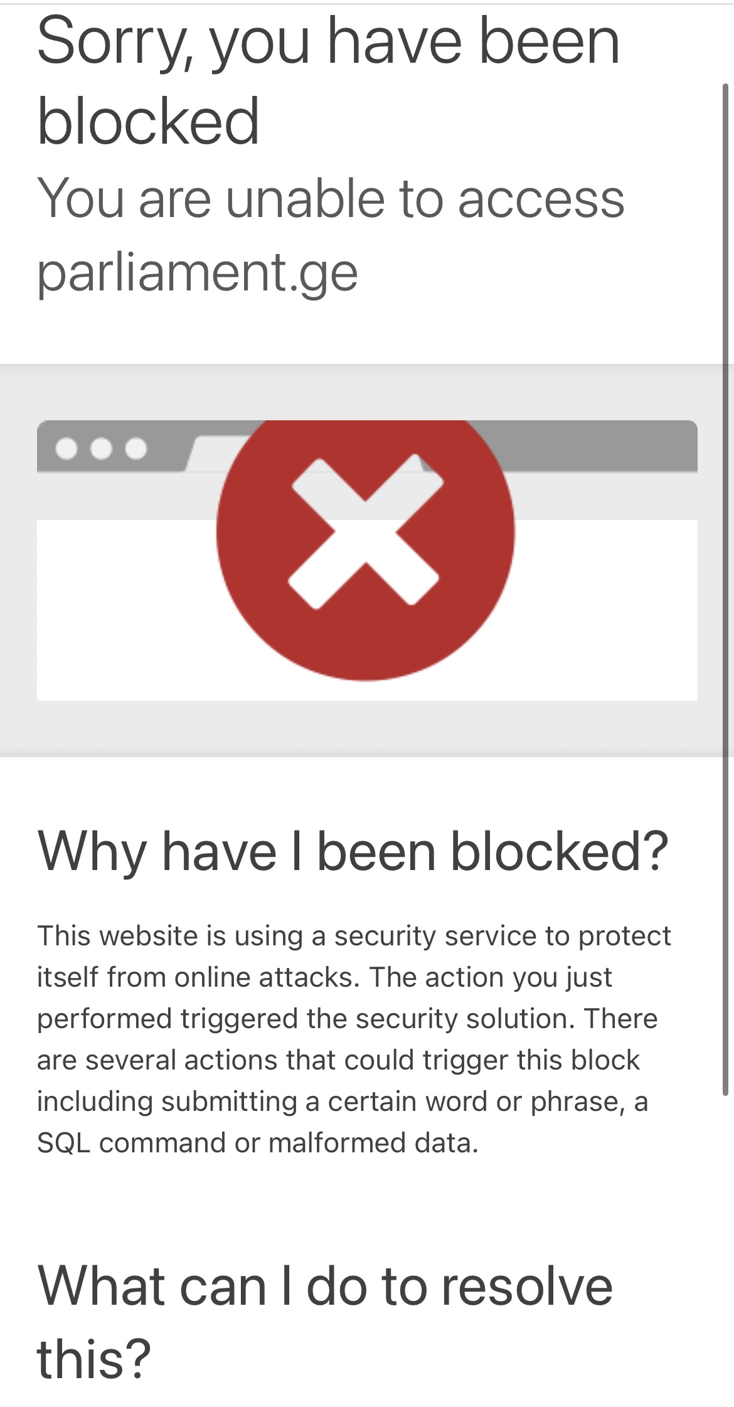Click the vertical scrollbar on the right edge
Viewport: 734px width, 1407px height.
[725, 590]
